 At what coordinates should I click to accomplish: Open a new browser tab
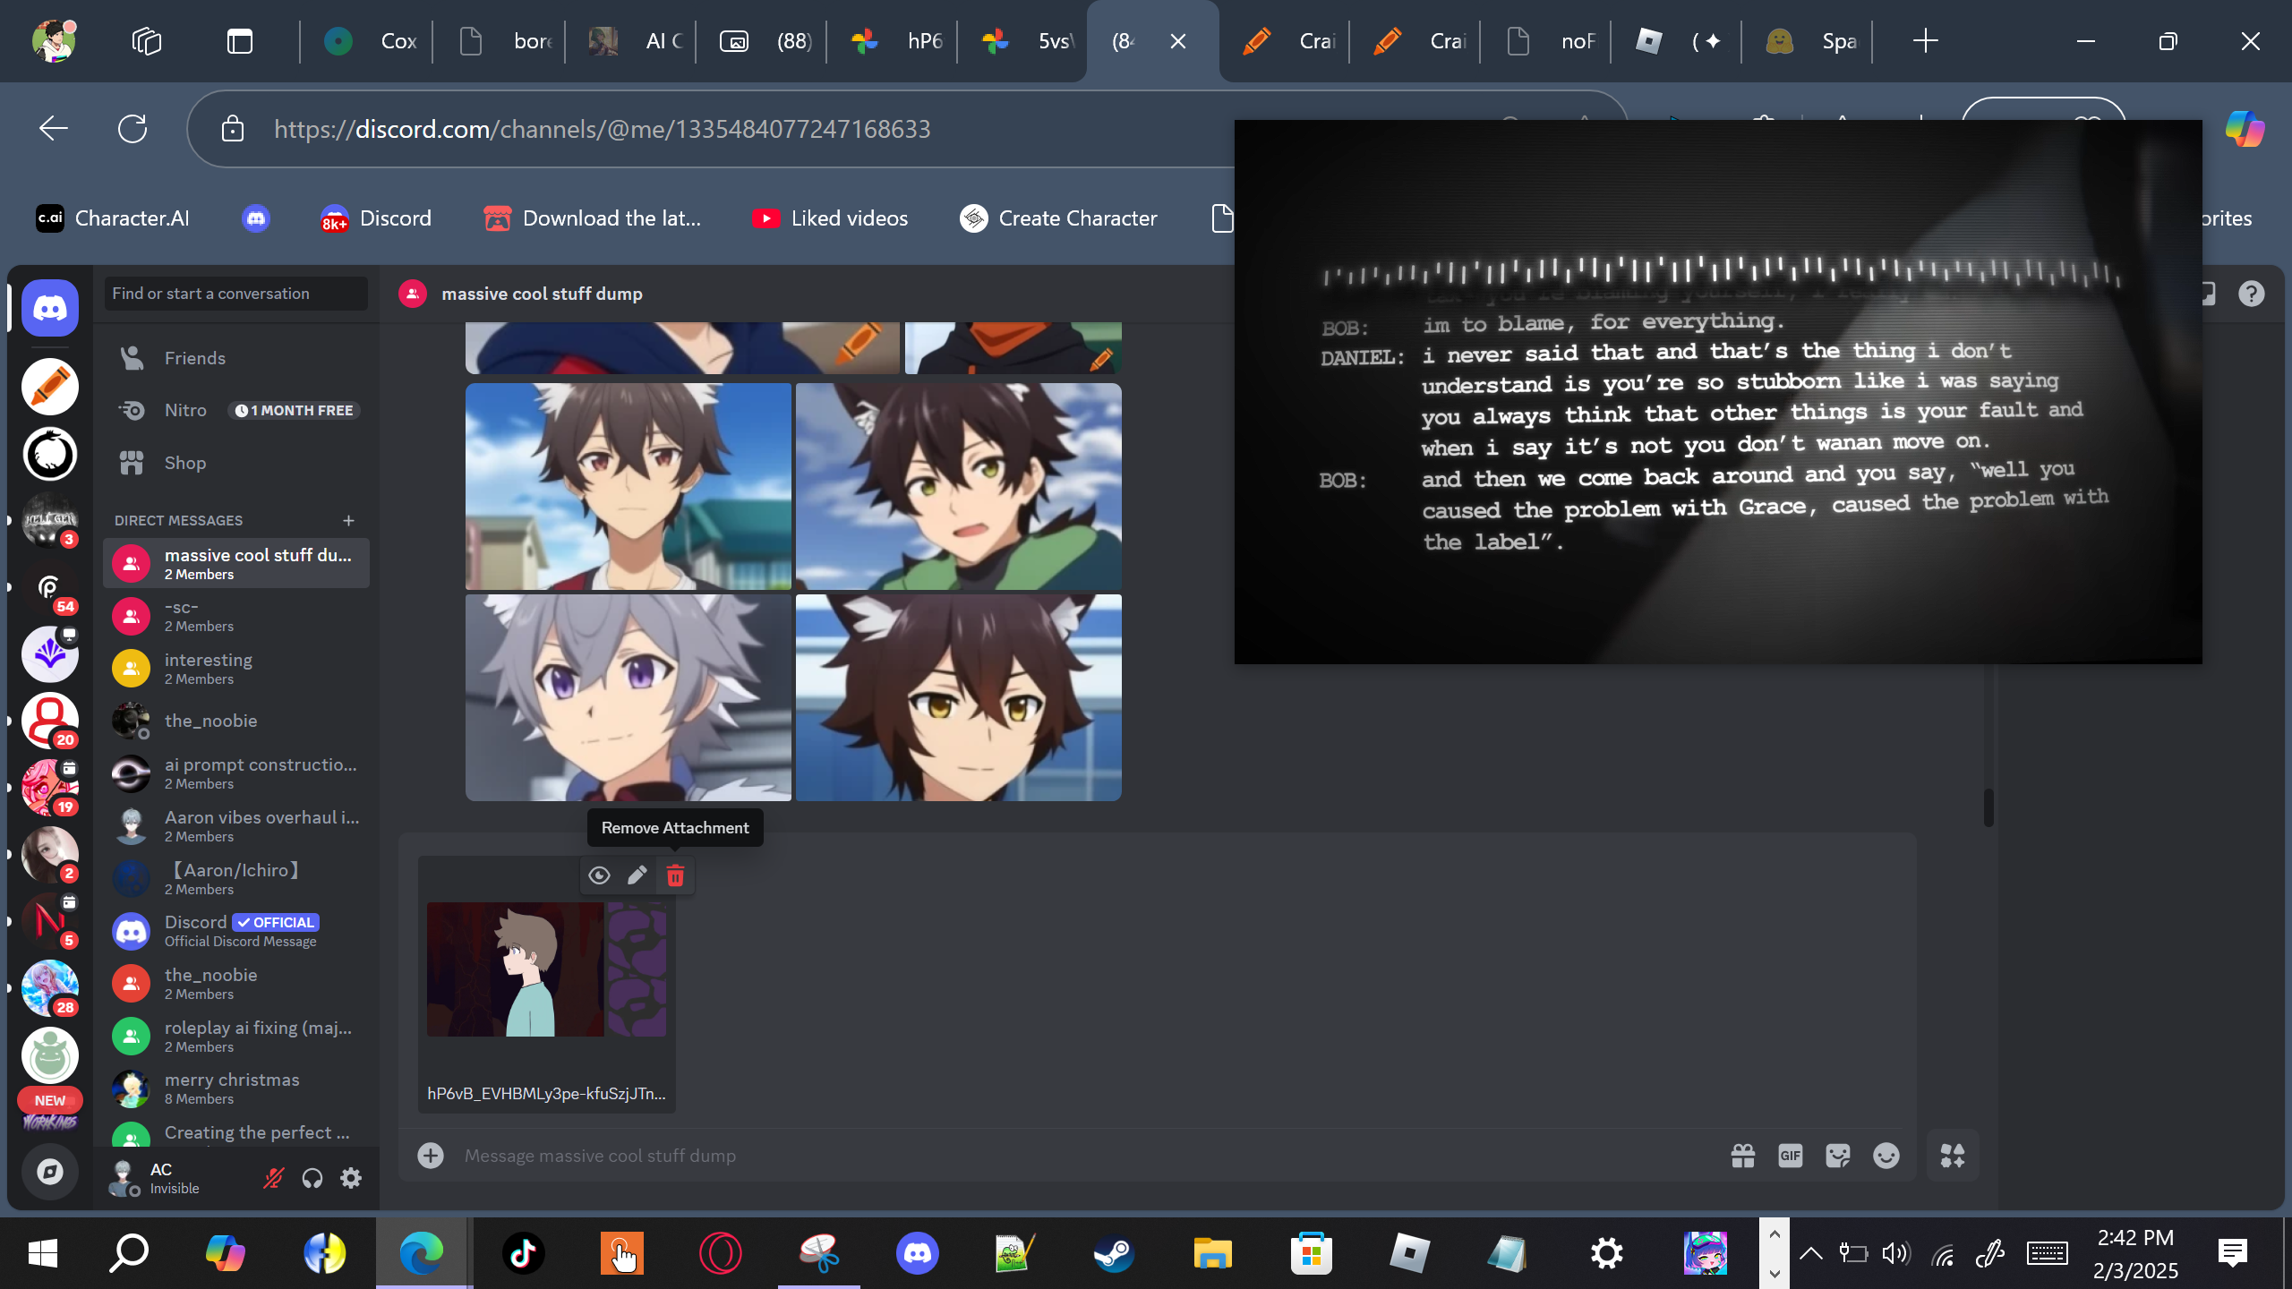click(x=1925, y=41)
